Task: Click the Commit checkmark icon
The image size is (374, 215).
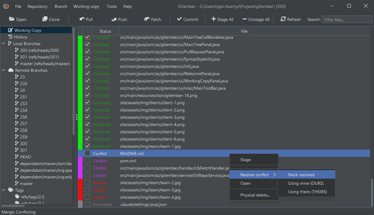Action: [179, 19]
